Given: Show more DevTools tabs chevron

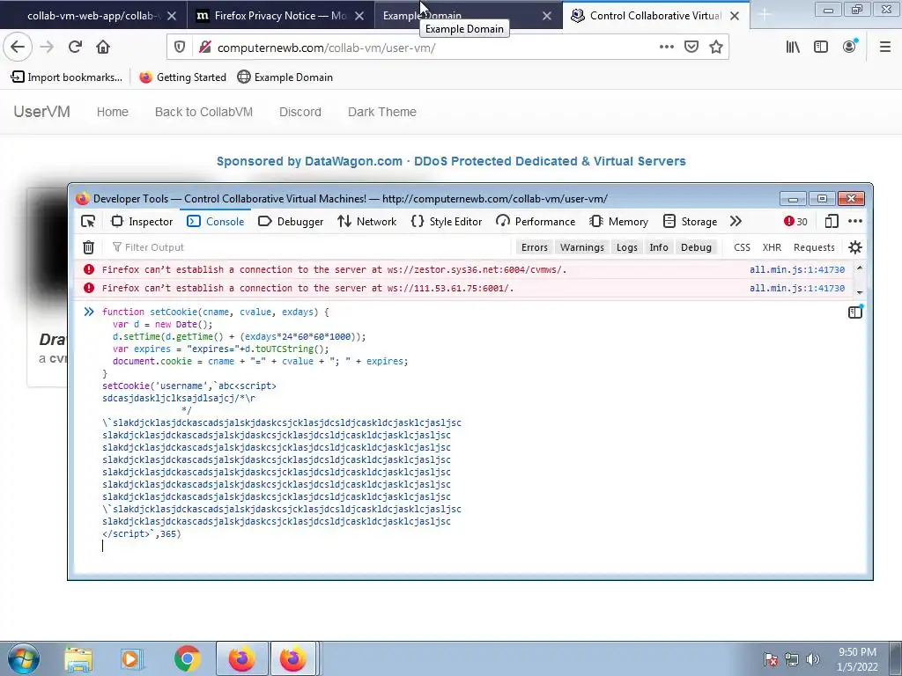Looking at the screenshot, I should tap(736, 221).
